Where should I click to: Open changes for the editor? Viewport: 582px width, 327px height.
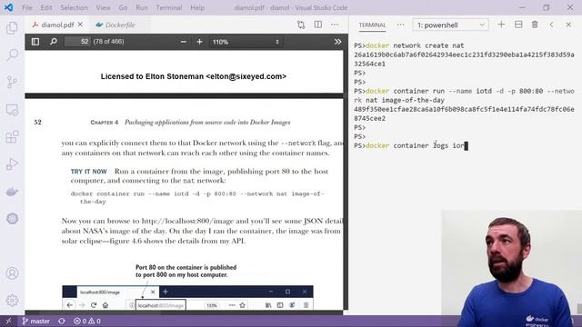coord(301,25)
